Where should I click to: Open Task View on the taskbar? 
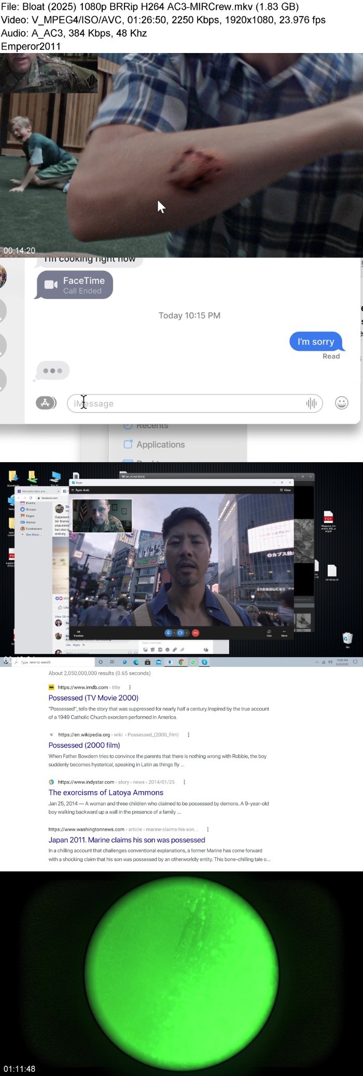(x=112, y=662)
